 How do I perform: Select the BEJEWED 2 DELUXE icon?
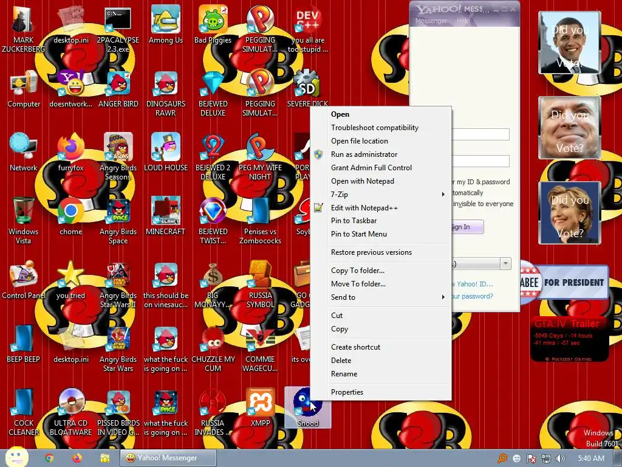click(213, 156)
